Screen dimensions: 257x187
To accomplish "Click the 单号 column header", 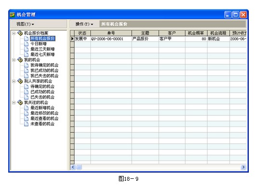I will click(111, 33).
